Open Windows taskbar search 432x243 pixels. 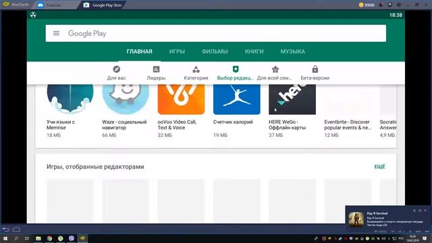[x=16, y=238]
